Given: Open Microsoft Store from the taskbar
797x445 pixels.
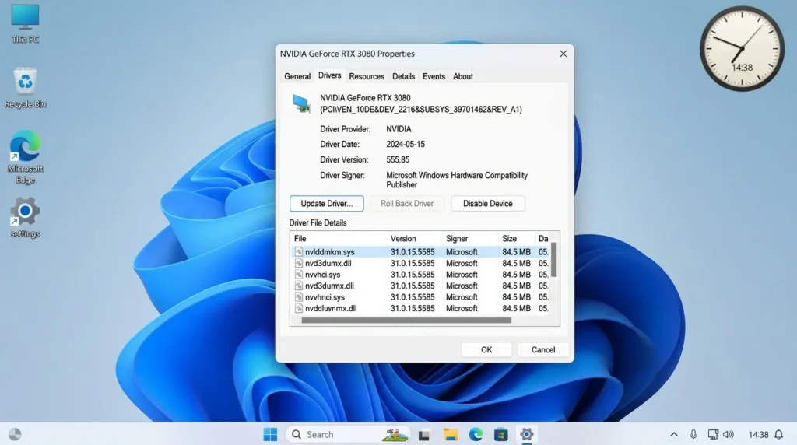Looking at the screenshot, I should 501,434.
